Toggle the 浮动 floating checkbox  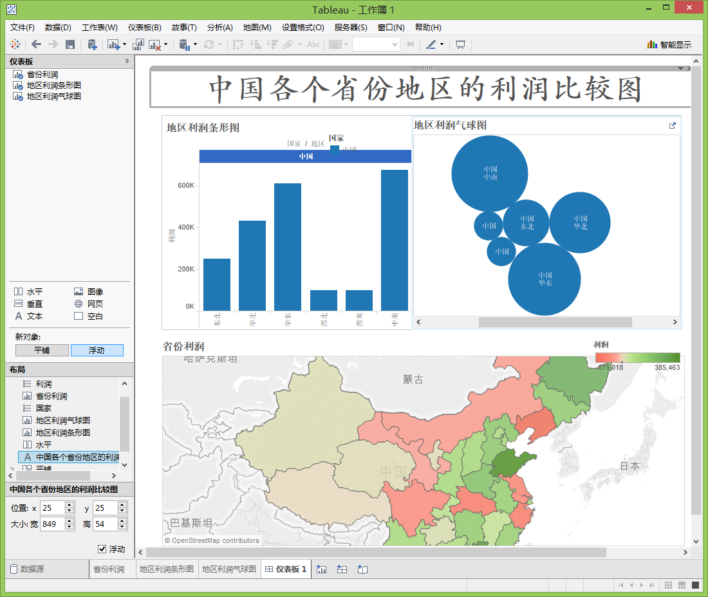click(x=102, y=549)
